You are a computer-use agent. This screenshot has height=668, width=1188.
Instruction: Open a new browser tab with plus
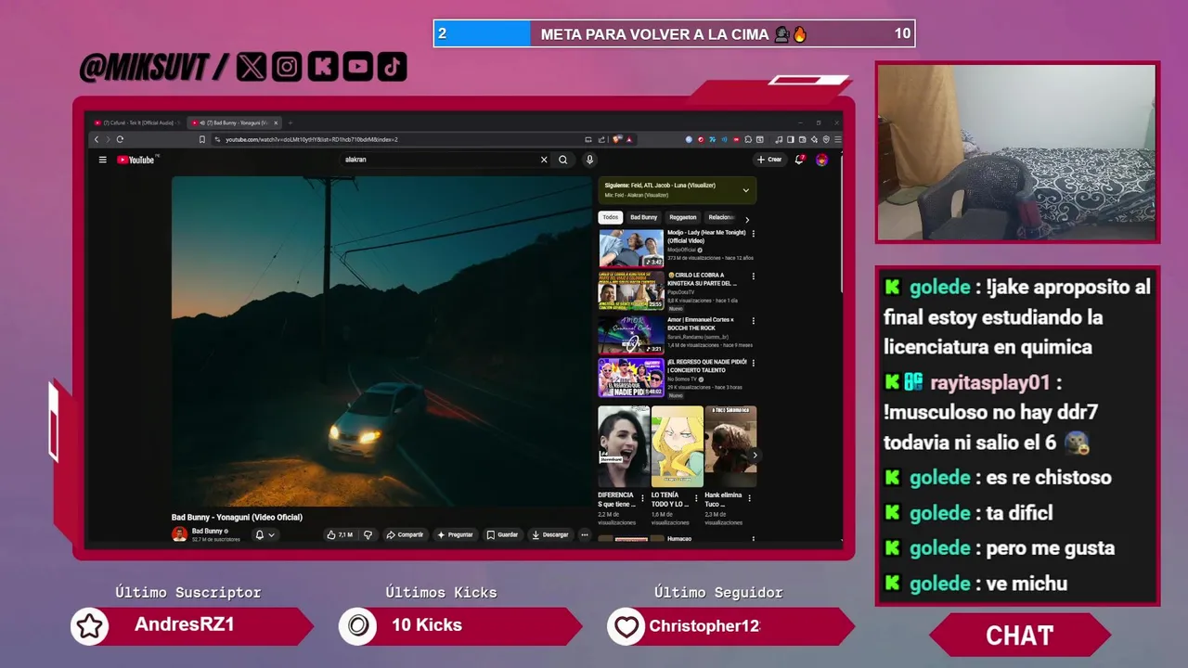(x=290, y=122)
